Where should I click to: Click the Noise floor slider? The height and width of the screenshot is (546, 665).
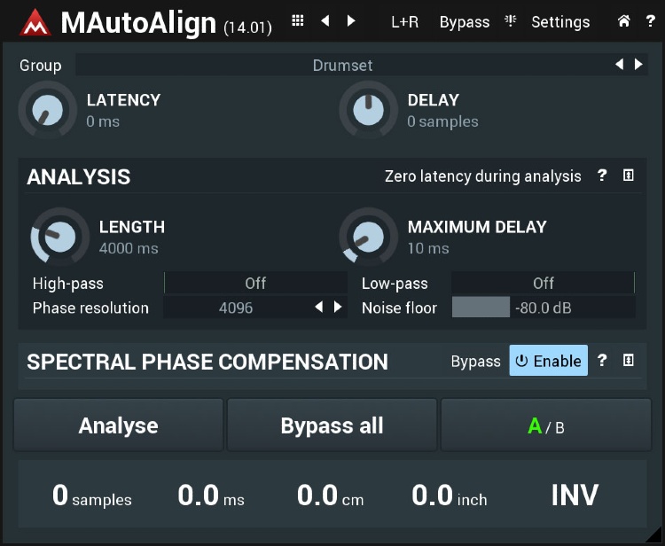tap(543, 308)
